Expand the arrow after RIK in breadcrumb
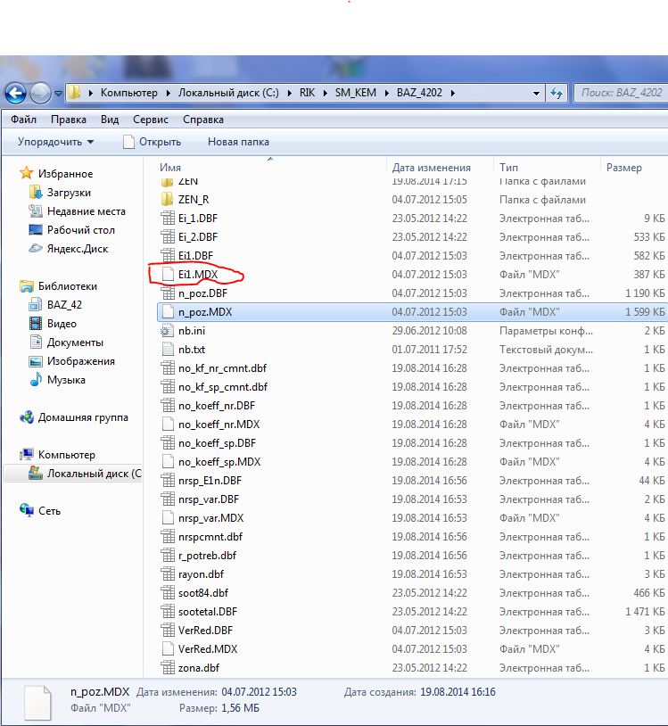668x726 pixels. (x=326, y=93)
